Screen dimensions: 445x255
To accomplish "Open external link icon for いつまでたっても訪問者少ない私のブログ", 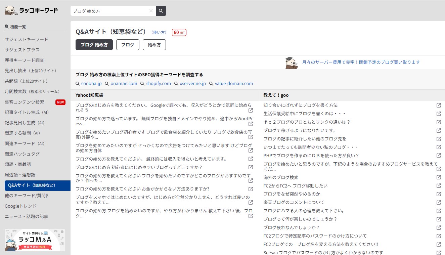I will point(439,147).
